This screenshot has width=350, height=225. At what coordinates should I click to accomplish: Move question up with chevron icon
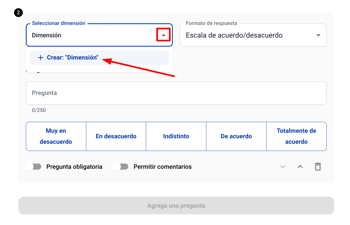pos(300,167)
